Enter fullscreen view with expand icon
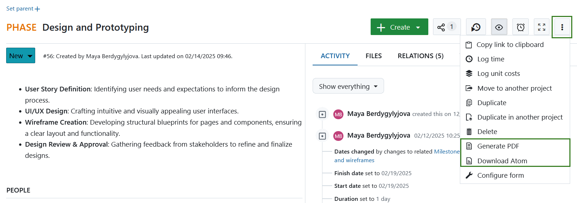577x203 pixels. 541,27
